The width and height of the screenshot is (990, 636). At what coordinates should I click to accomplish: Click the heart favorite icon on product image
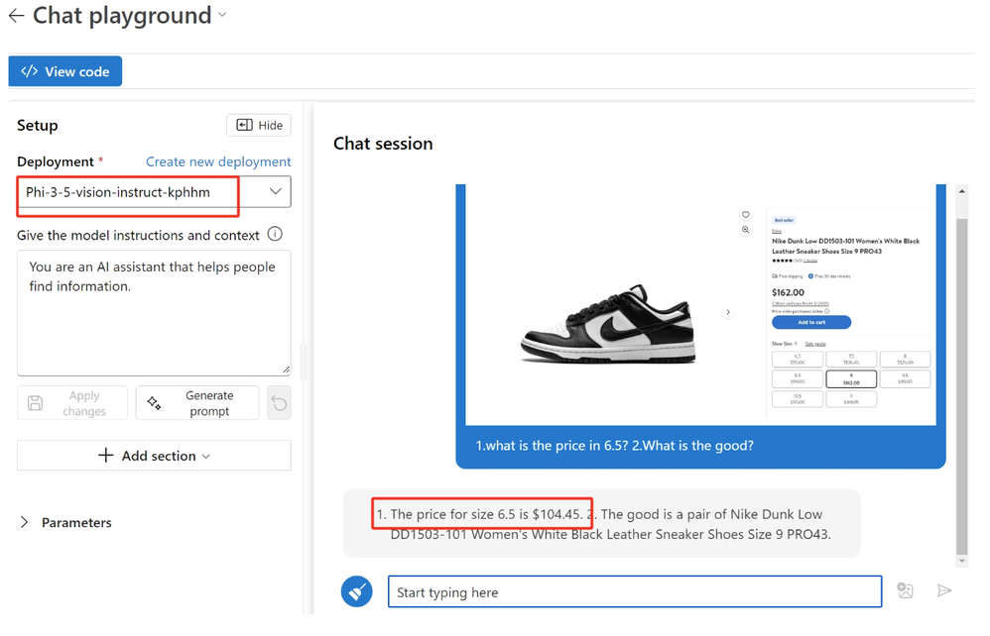pos(746,215)
